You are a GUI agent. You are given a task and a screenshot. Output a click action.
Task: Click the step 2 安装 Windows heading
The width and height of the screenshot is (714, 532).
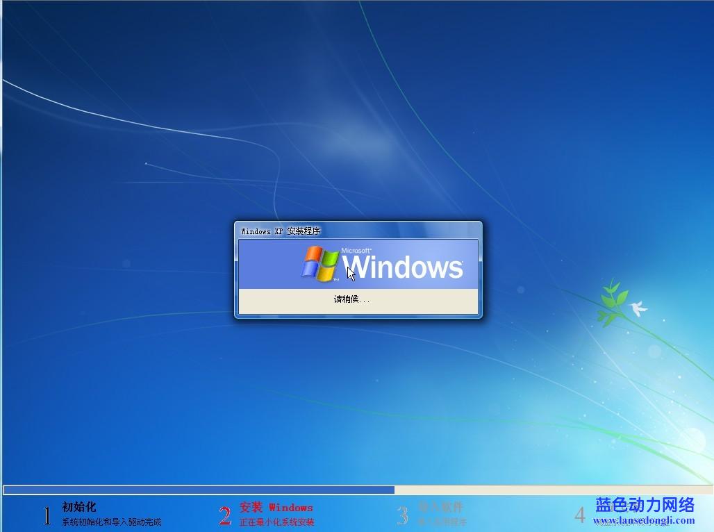276,508
